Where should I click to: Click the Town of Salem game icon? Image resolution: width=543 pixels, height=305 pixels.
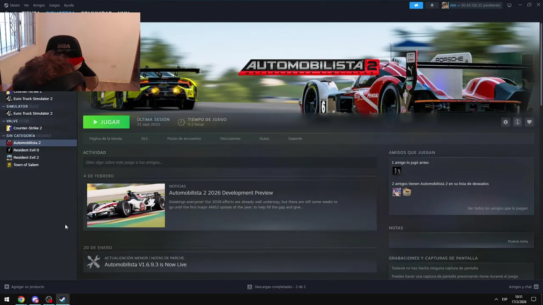[x=9, y=165]
